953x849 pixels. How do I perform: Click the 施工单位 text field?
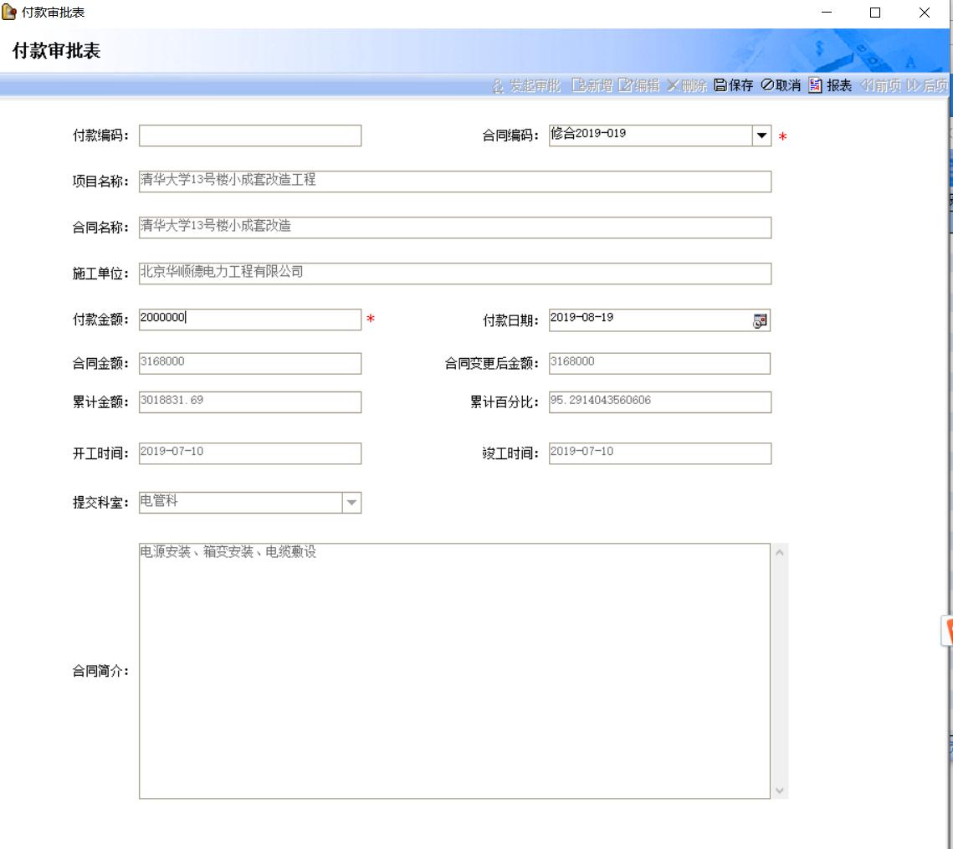pyautogui.click(x=454, y=274)
